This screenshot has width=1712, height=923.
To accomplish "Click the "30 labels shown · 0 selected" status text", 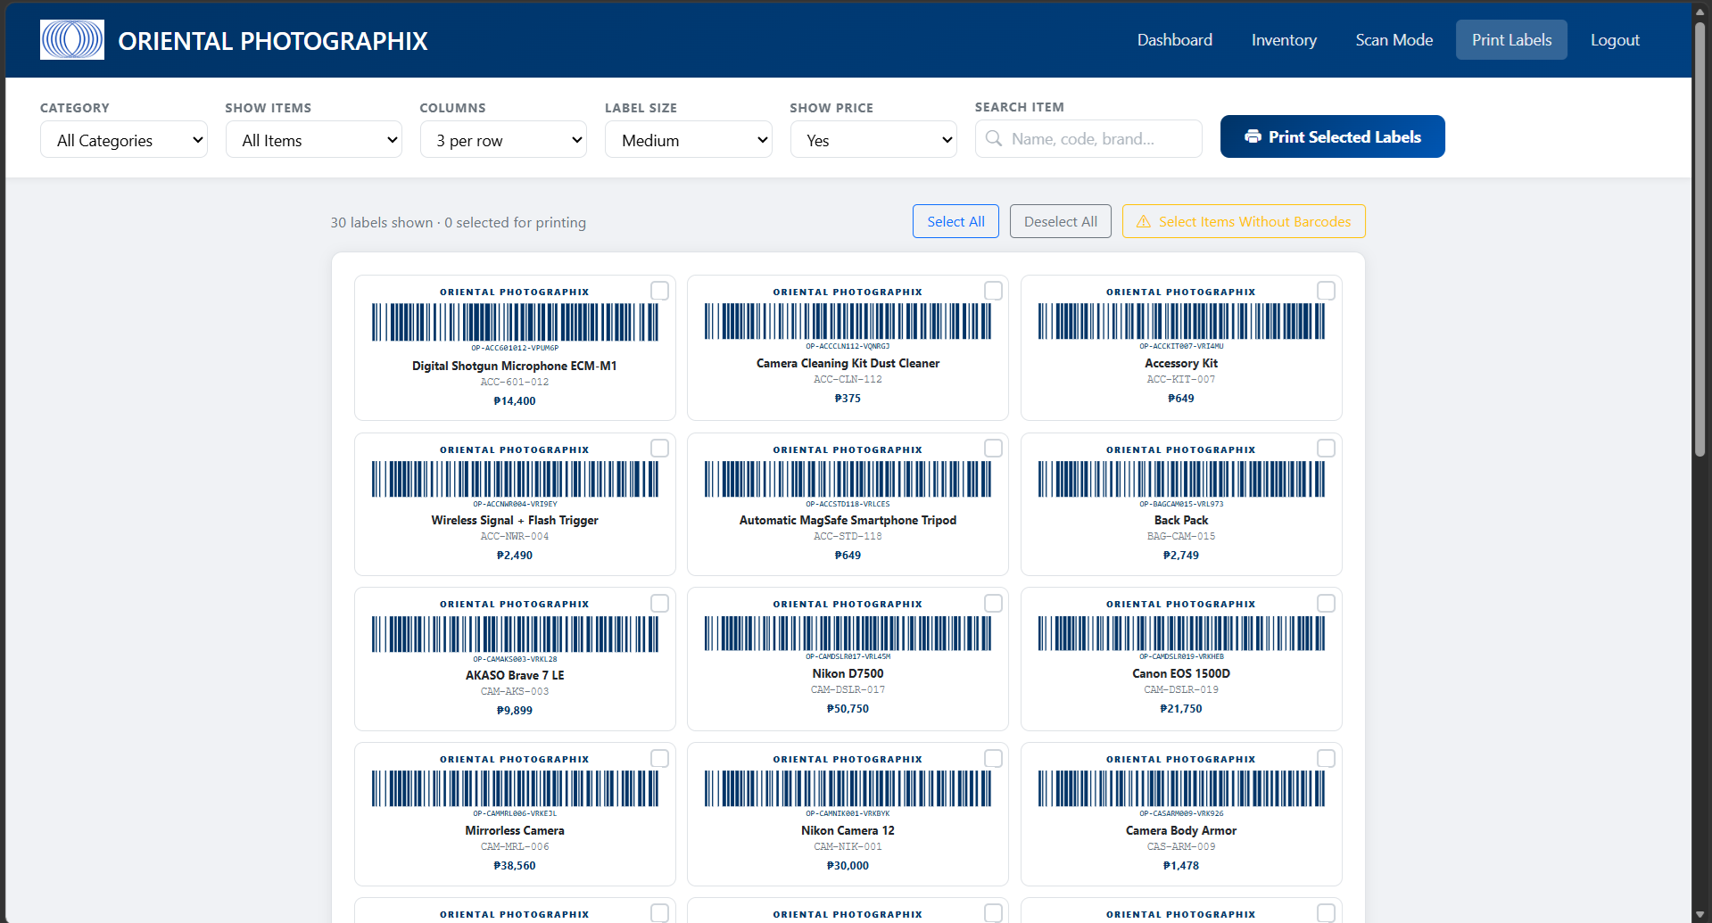I will (459, 222).
